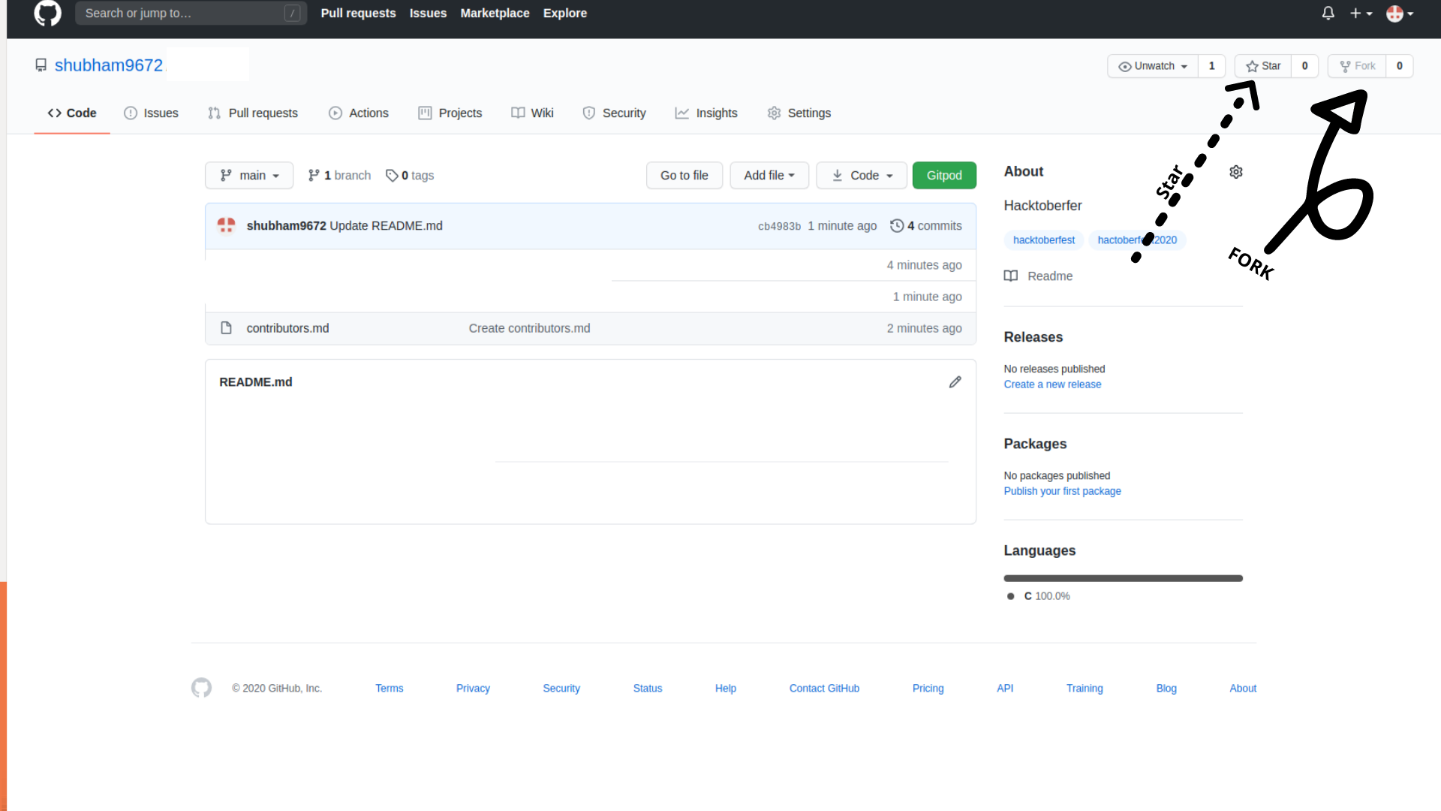Viewport: 1441px width, 811px height.
Task: Open commit history via 4 commits
Action: point(926,226)
